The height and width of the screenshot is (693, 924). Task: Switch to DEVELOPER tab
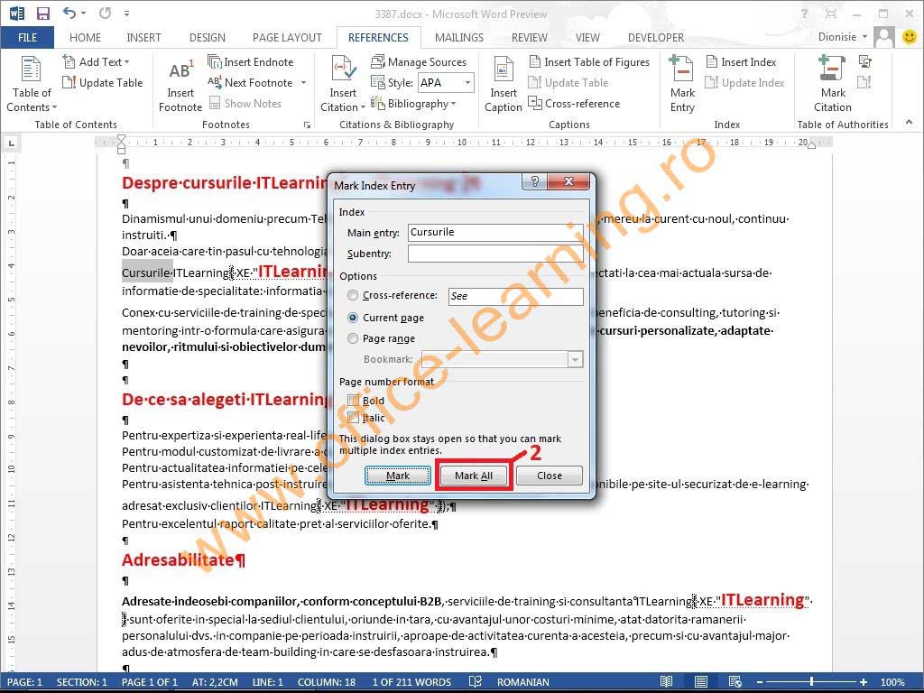point(656,38)
